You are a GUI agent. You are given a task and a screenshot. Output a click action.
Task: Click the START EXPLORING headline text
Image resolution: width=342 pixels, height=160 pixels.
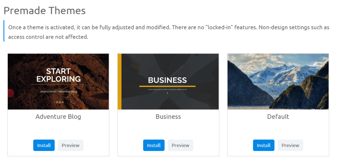click(58, 75)
